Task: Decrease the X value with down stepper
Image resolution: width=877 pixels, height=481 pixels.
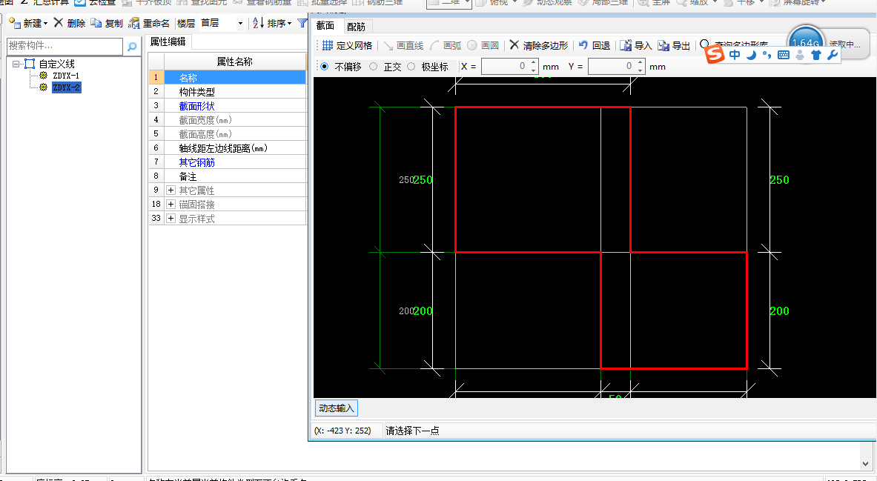Action: click(534, 70)
